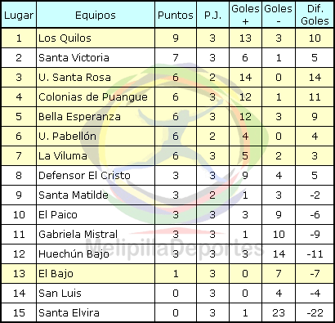Select the P.J. column header
The height and width of the screenshot is (323, 335).
pos(212,15)
